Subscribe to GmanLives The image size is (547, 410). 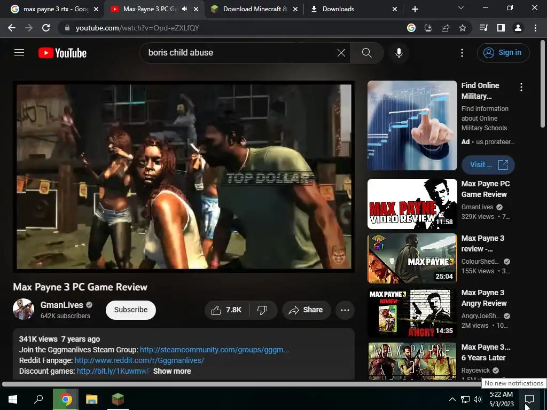(x=131, y=310)
